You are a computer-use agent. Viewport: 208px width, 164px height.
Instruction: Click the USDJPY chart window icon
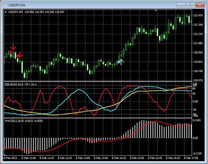tap(5, 5)
